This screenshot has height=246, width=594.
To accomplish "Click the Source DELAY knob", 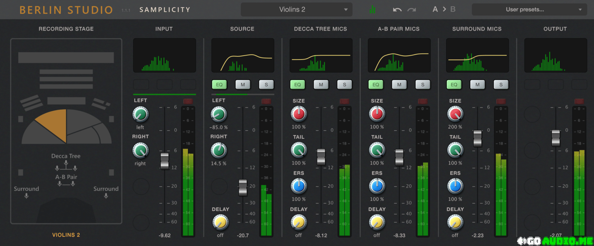I will [x=220, y=222].
